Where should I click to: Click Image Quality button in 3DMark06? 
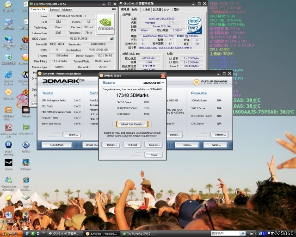(91, 145)
